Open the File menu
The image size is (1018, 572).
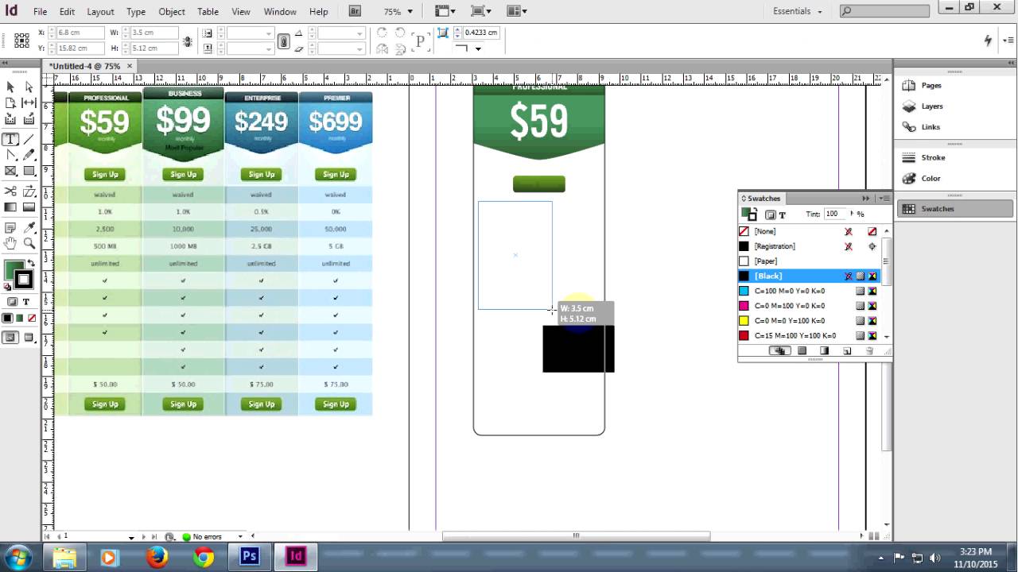point(40,12)
